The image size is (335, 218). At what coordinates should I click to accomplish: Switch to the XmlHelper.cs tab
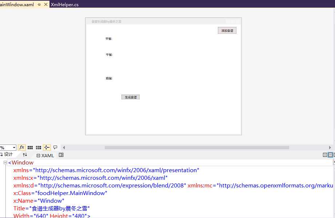[x=64, y=4]
